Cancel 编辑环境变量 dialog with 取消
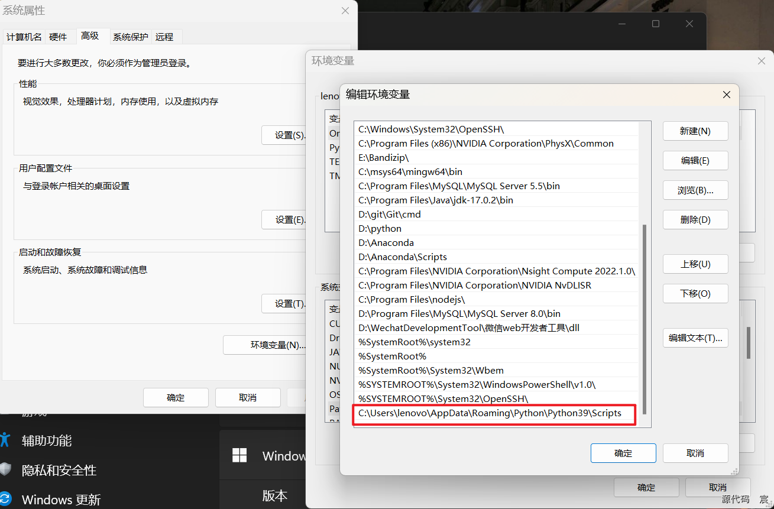Image resolution: width=774 pixels, height=509 pixels. point(695,453)
